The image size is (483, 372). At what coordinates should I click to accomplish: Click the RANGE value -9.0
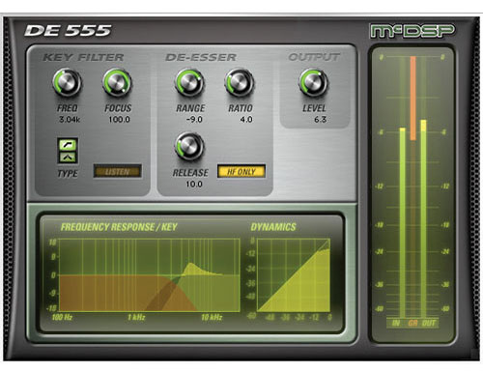[194, 120]
